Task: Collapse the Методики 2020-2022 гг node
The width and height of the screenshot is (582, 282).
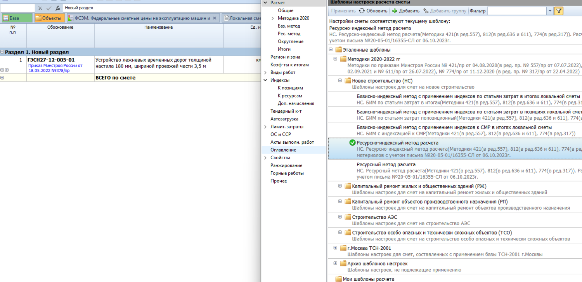Action: coord(335,59)
